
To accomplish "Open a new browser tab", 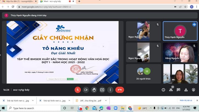I will (x=79, y=2).
